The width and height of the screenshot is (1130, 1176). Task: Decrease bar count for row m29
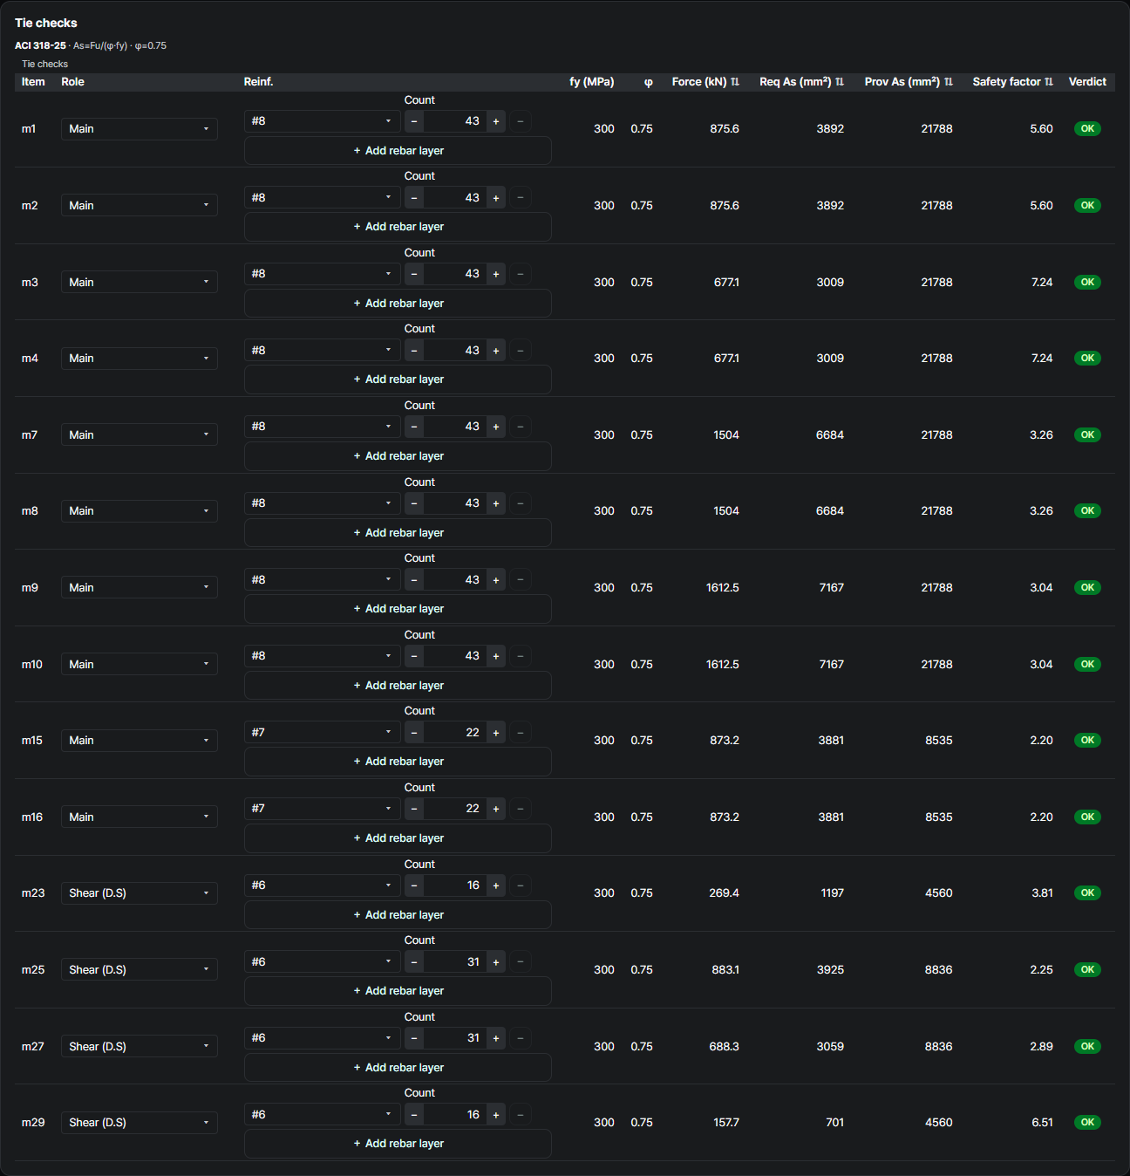pyautogui.click(x=414, y=1115)
